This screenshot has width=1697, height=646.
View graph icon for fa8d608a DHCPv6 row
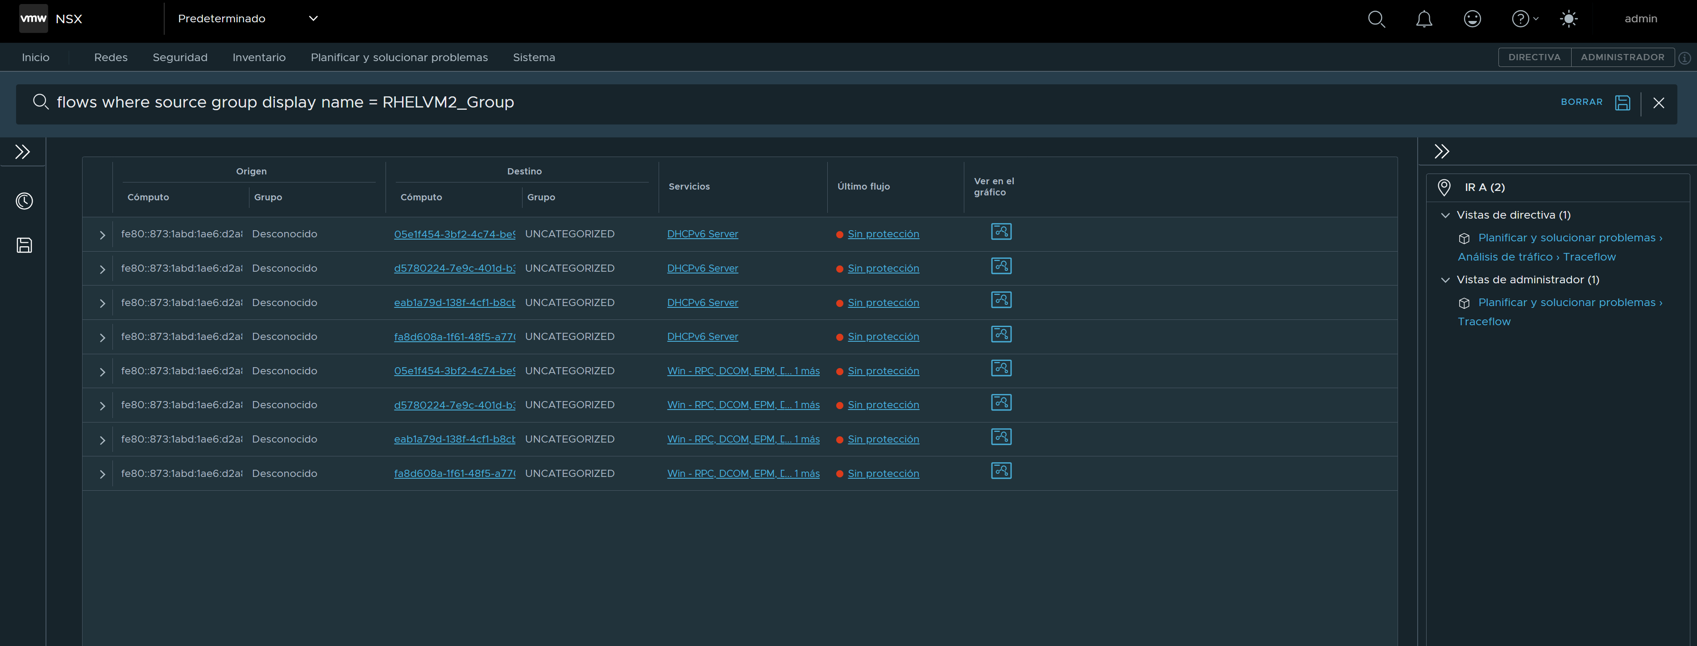(x=1001, y=335)
